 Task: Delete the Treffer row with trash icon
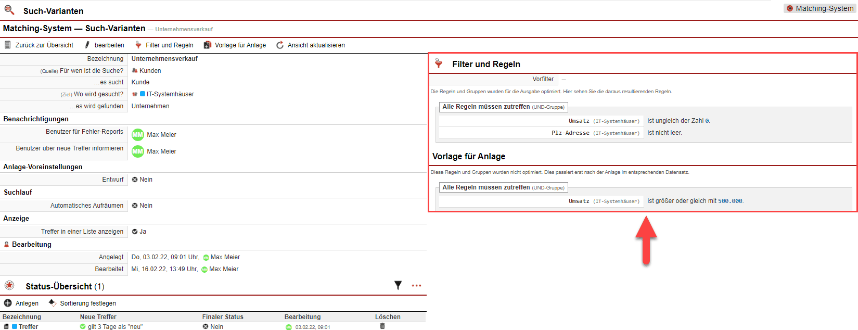pyautogui.click(x=382, y=326)
